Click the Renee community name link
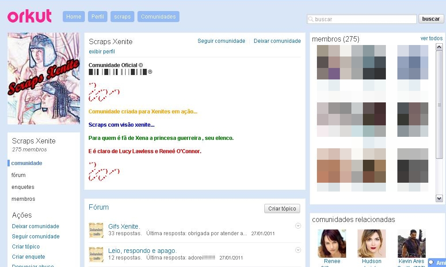Screen dimensions: 446x267 tap(332, 261)
